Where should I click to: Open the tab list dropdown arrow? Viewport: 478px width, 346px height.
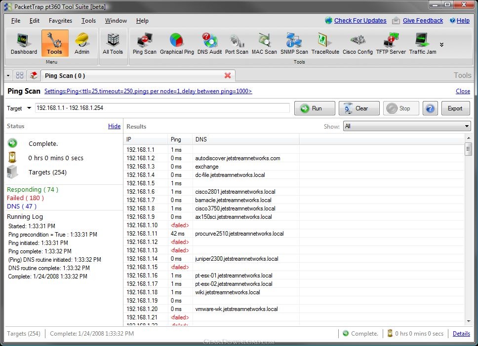(8, 75)
